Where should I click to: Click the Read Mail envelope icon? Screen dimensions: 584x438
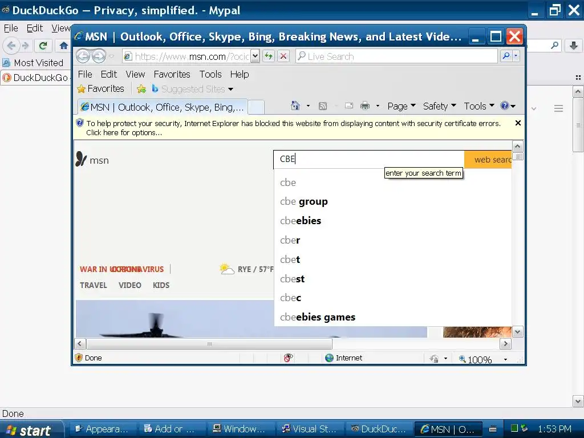pos(349,106)
